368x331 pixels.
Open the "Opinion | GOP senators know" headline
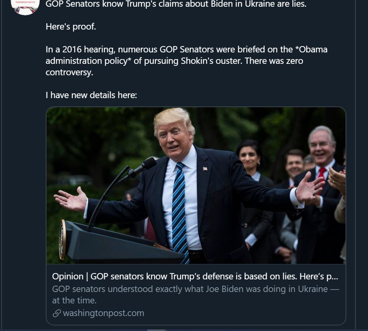pyautogui.click(x=195, y=277)
